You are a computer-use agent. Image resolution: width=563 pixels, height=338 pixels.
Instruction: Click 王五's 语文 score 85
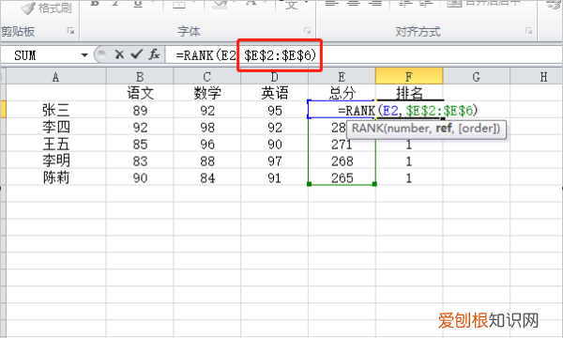[140, 144]
